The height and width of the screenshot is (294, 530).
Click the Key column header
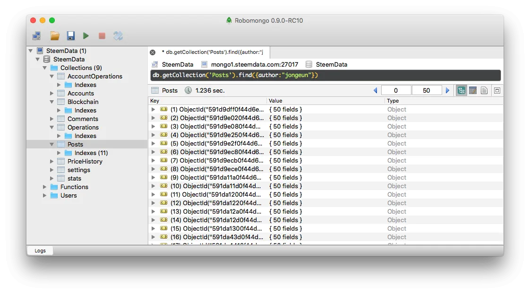(x=207, y=101)
